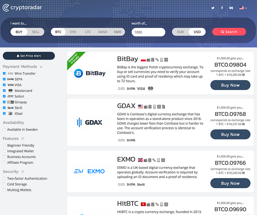Choose the ETH currency tab
This screenshot has width=257, height=215.
pyautogui.click(x=73, y=32)
